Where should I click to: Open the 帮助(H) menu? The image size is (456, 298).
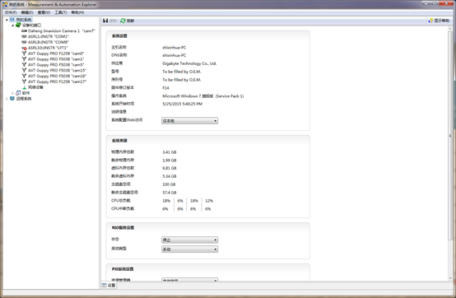[77, 12]
